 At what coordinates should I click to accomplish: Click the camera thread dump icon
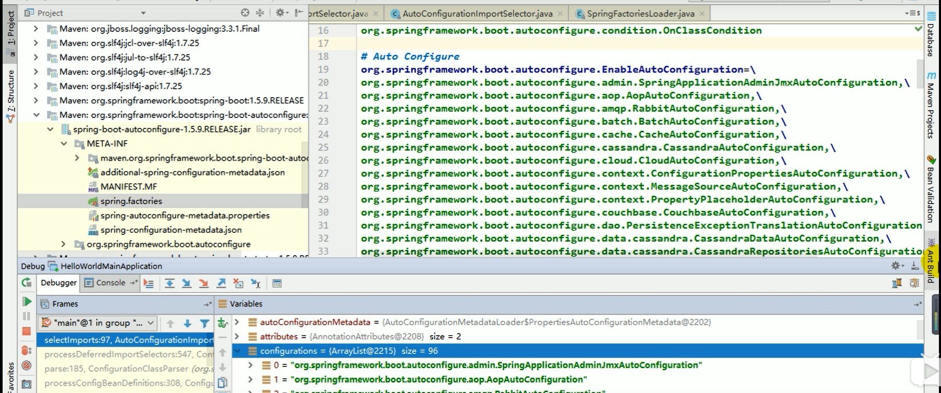(x=26, y=385)
